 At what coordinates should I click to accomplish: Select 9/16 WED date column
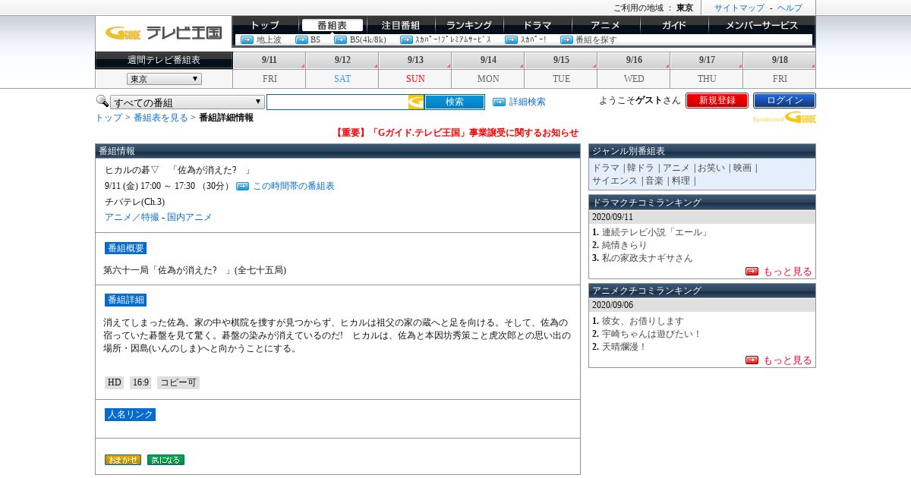click(x=634, y=70)
